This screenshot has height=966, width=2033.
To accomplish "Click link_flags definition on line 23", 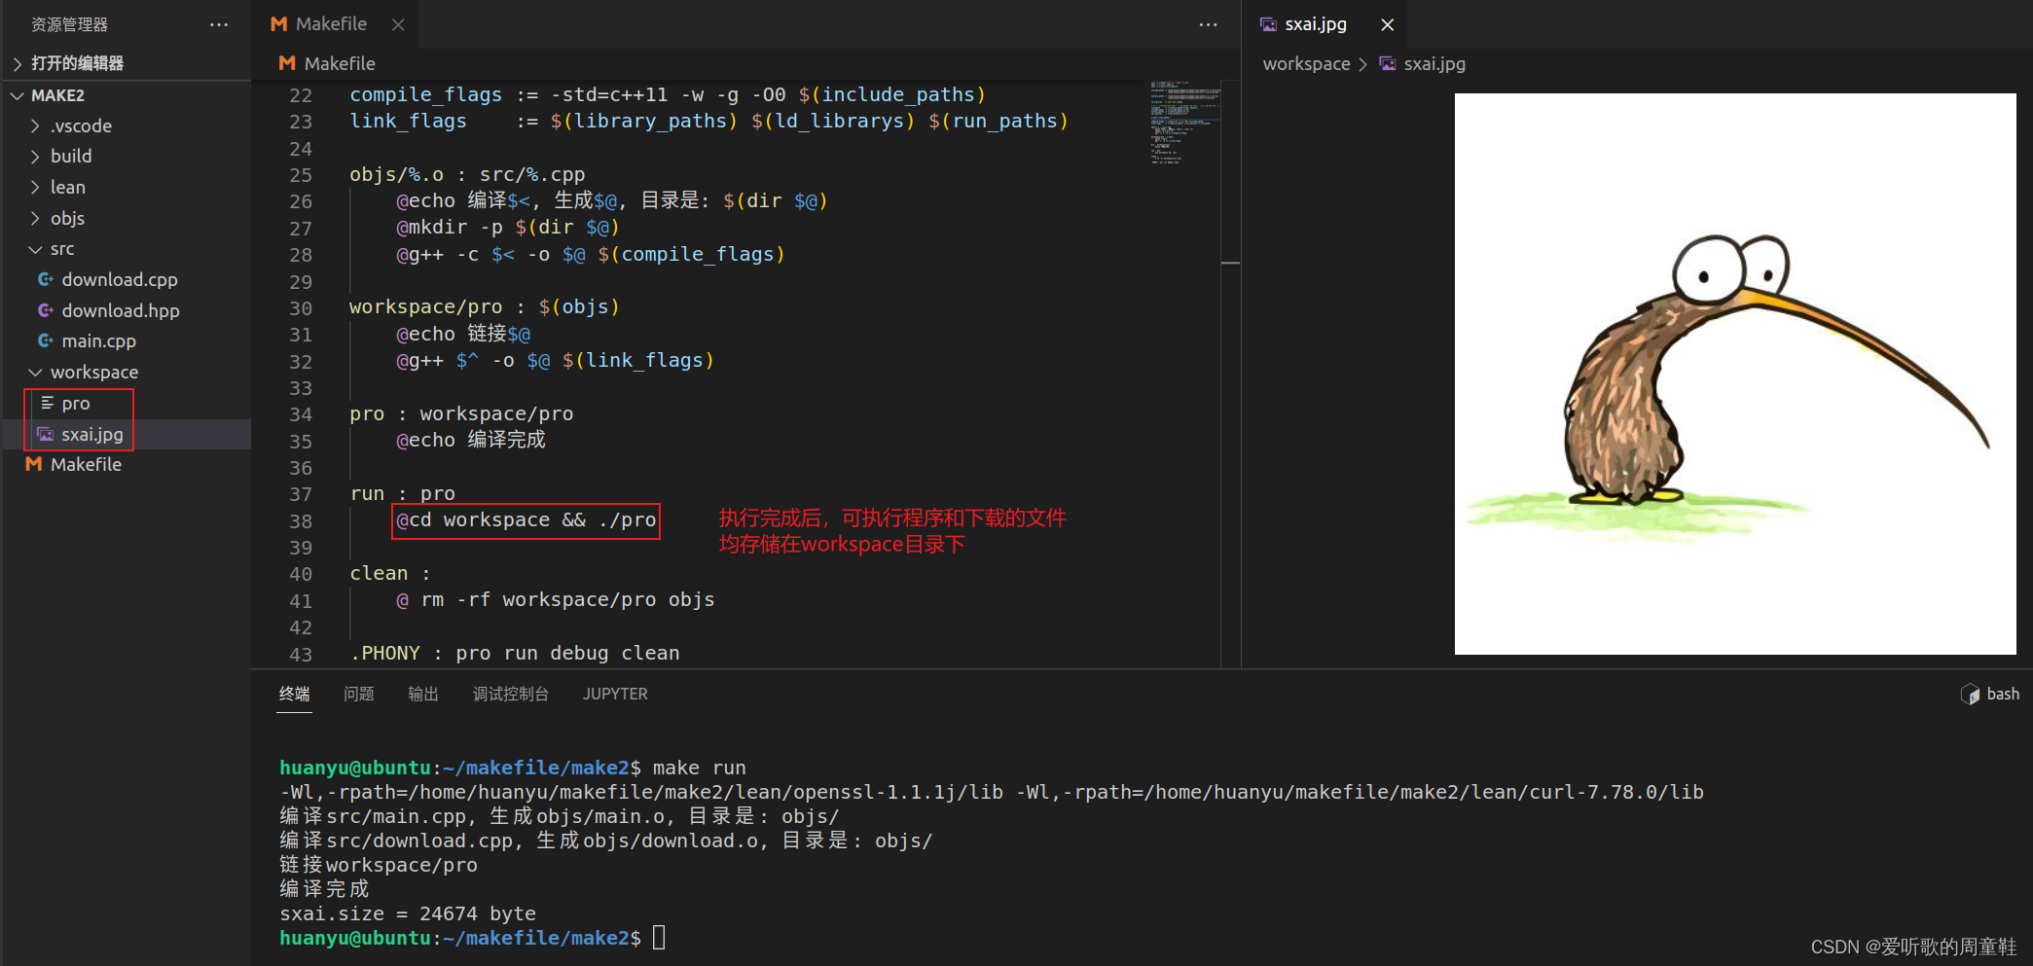I will click(709, 122).
